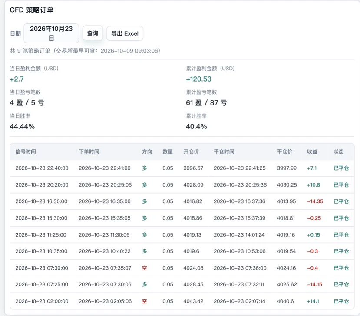Click the +0.15 profit cell
The width and height of the screenshot is (360, 316).
coord(314,235)
